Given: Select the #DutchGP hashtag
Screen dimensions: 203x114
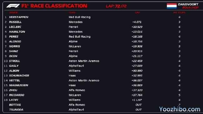Looking at the screenshot, I should click(x=190, y=7).
